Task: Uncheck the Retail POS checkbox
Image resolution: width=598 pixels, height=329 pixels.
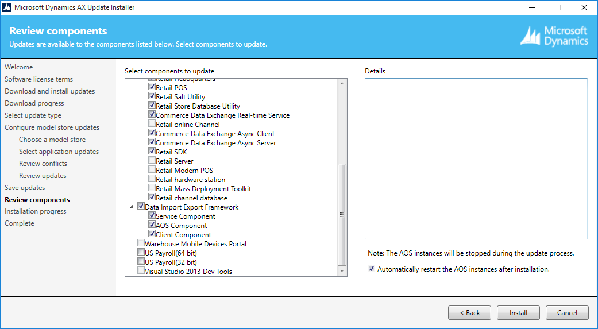Action: point(152,87)
